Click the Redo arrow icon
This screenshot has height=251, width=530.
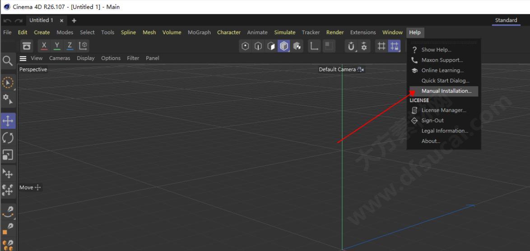coord(19,21)
